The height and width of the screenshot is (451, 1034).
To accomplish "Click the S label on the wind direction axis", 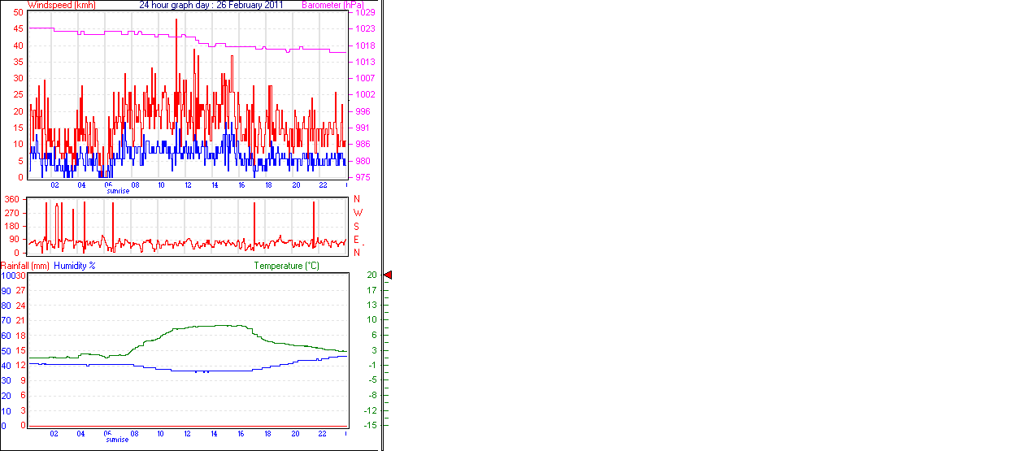I will [357, 226].
